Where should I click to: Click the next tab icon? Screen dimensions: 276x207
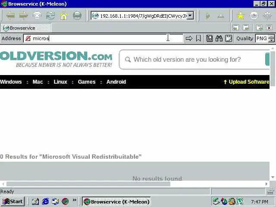[246, 28]
